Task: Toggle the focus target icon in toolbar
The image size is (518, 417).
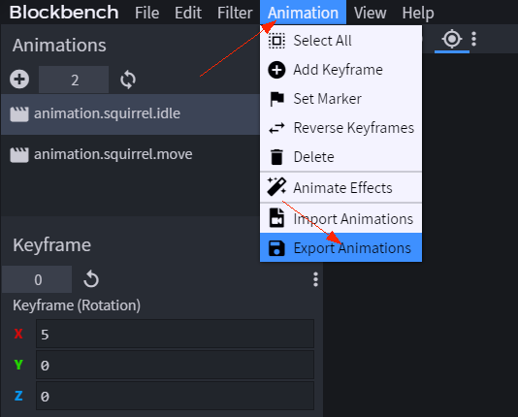Action: [x=452, y=39]
